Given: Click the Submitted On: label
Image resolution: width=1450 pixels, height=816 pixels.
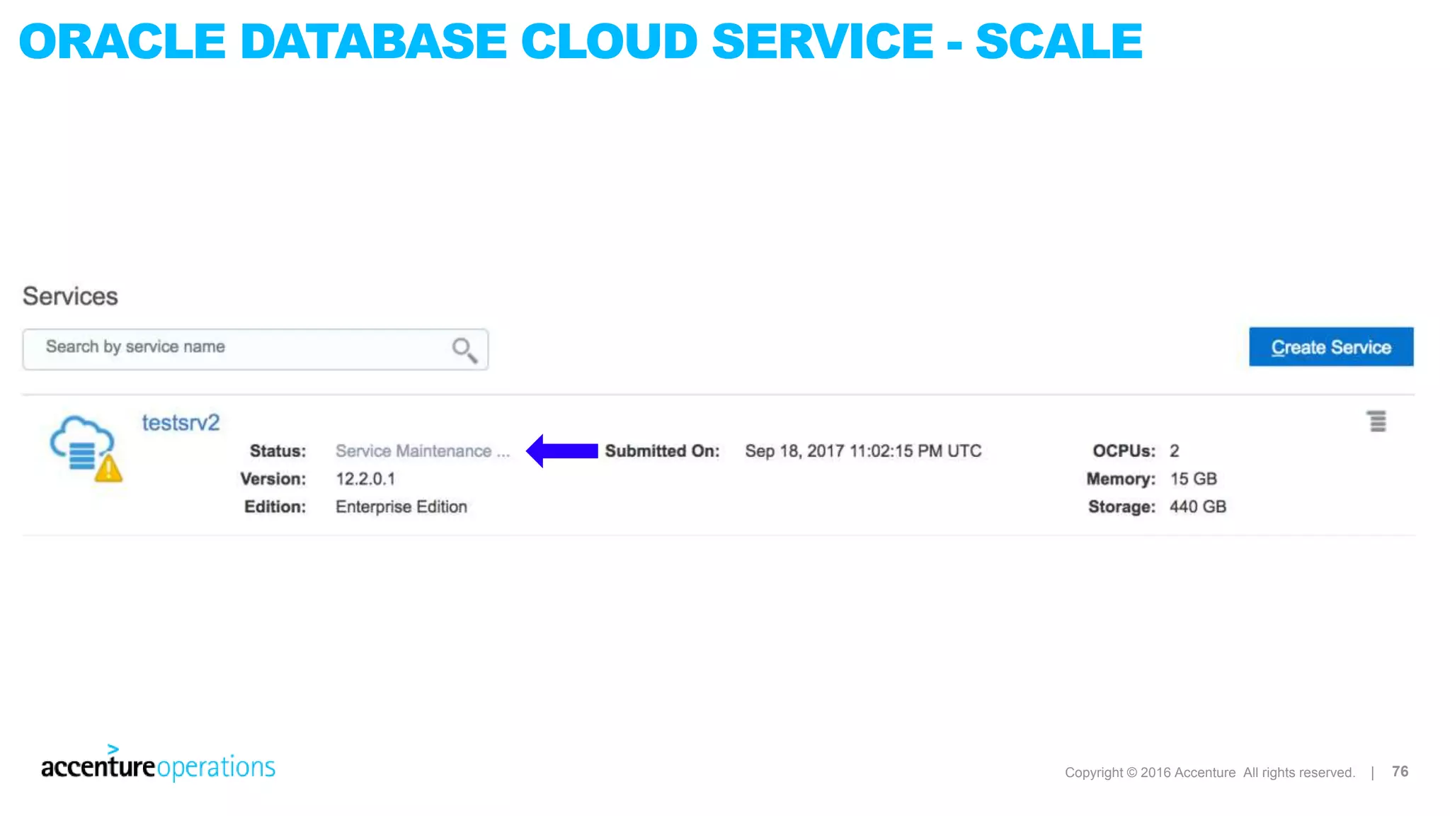Looking at the screenshot, I should [x=662, y=451].
